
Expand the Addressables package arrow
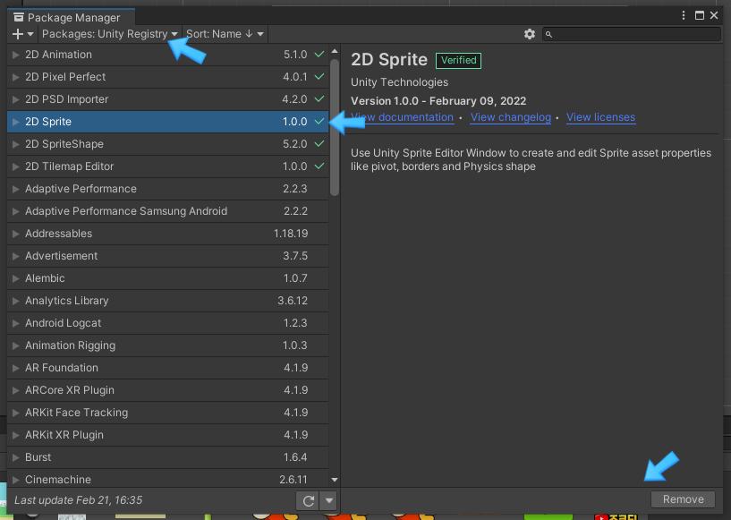point(16,234)
